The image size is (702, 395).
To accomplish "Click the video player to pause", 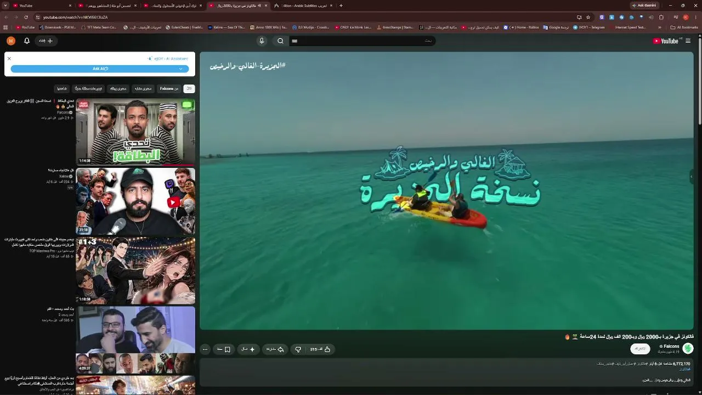I will [446, 191].
